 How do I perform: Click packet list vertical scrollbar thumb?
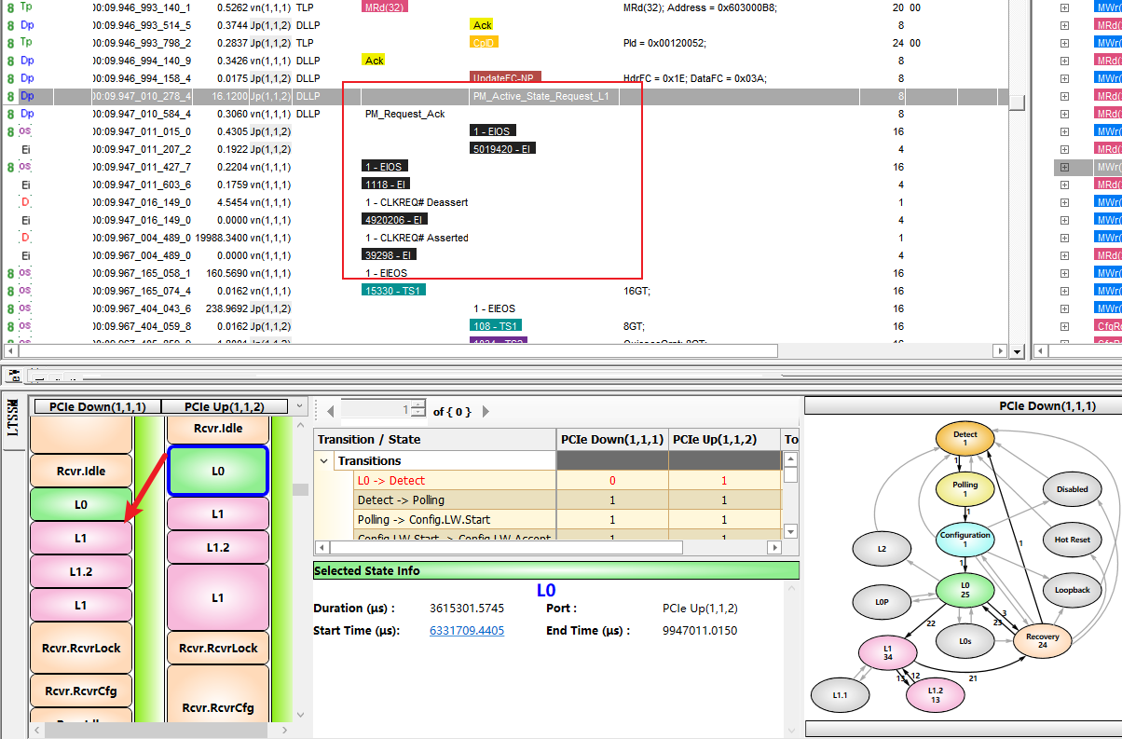(x=1018, y=103)
